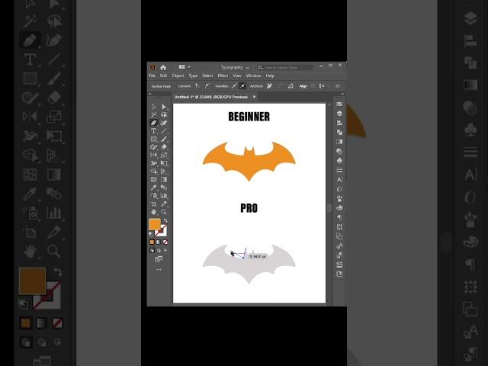Click the orange Fill color swatch
The height and width of the screenshot is (366, 488).
(x=155, y=224)
